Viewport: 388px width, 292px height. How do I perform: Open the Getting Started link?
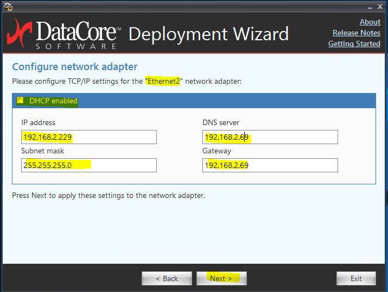coord(354,44)
